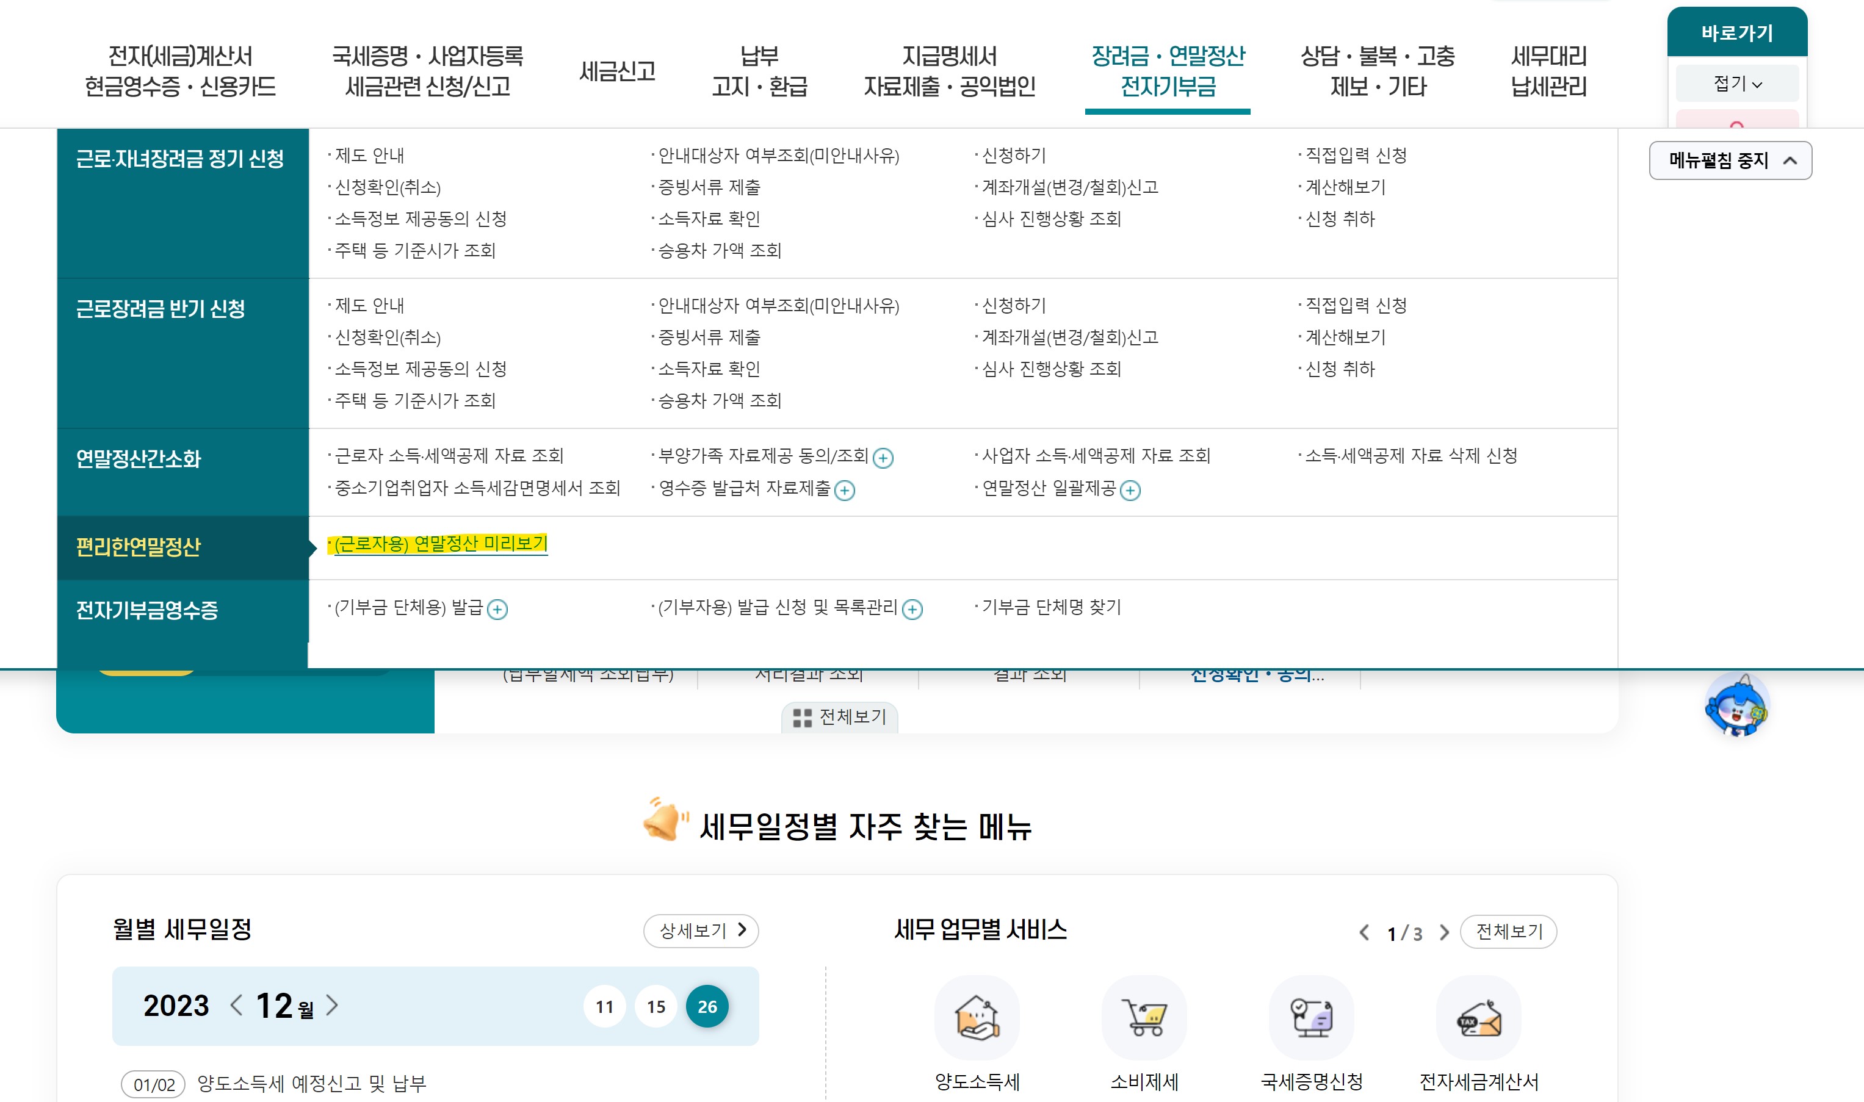Screen dimensions: 1864x1102
Task: Previous page arrow in 세무 업무별 서비스
Action: pos(1364,933)
